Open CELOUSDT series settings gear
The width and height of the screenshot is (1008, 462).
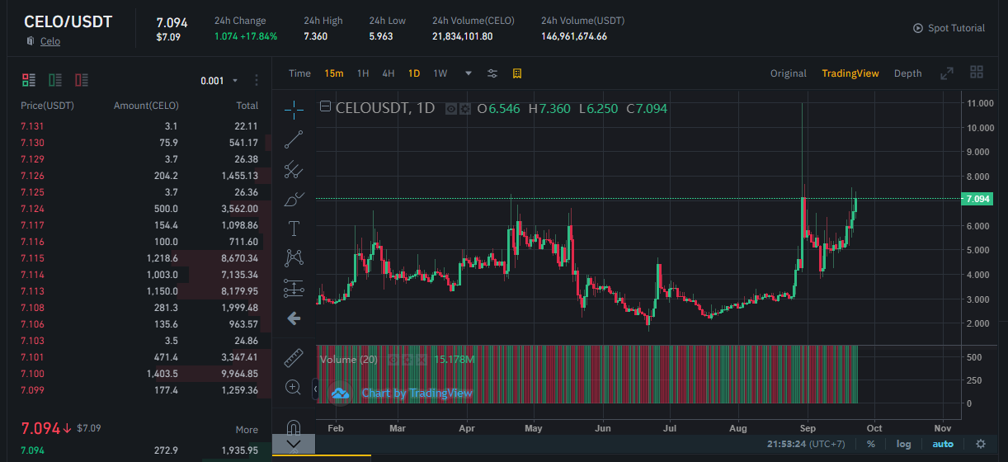pos(465,108)
